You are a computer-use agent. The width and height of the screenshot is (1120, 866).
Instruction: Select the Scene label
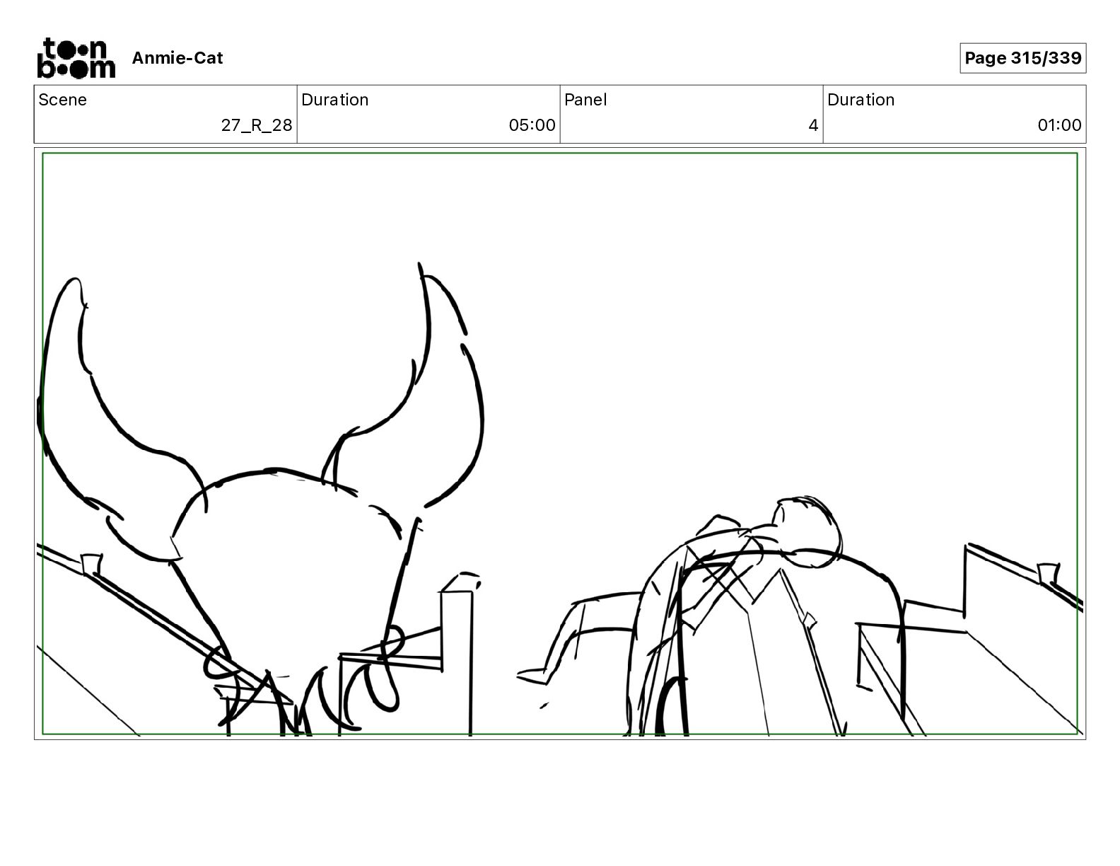tap(63, 100)
